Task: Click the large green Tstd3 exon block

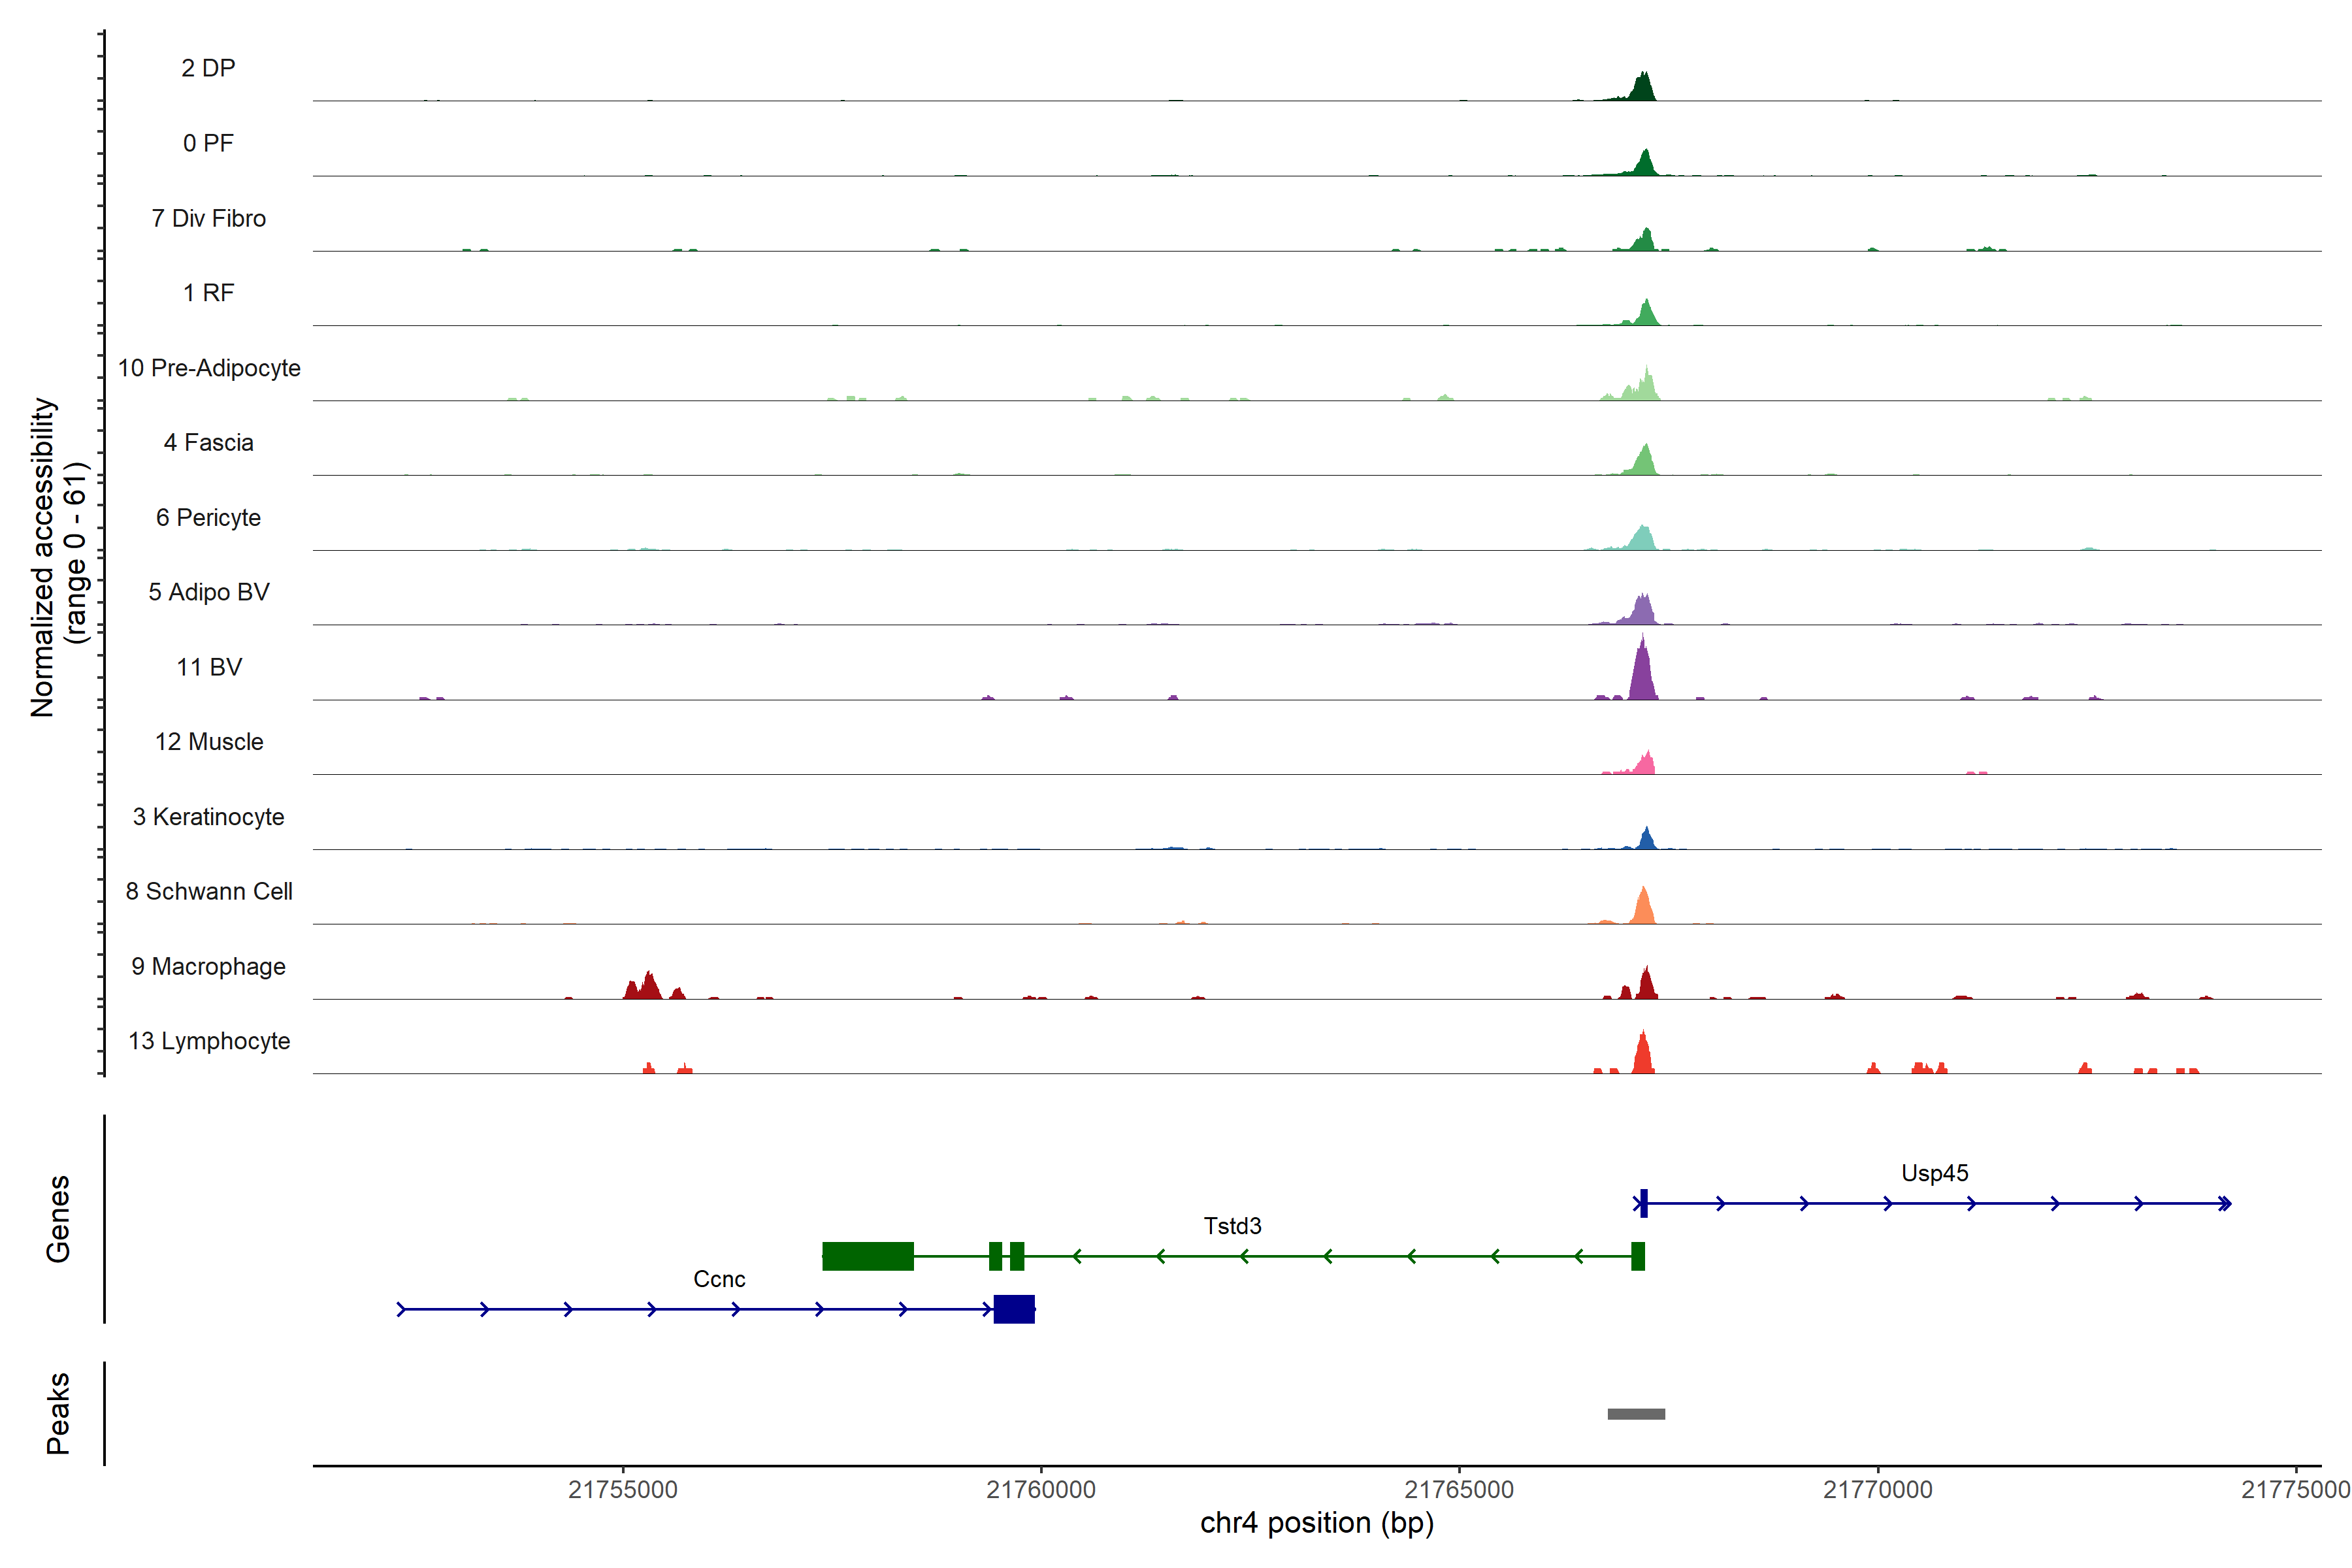Action: click(867, 1256)
